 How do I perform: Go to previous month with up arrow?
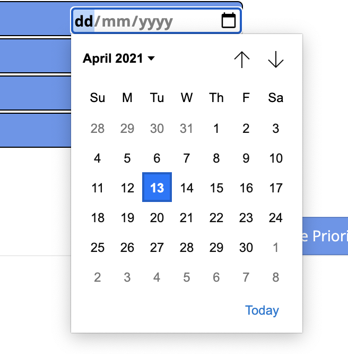[x=242, y=60]
